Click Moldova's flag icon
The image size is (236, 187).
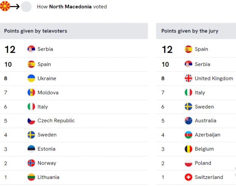point(31,93)
